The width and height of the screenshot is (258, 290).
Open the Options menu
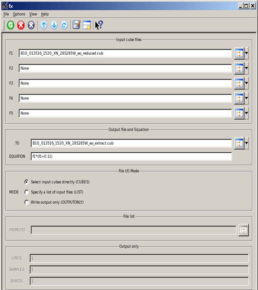[x=19, y=14]
